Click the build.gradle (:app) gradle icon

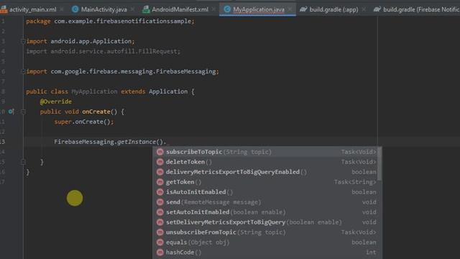[x=303, y=9]
